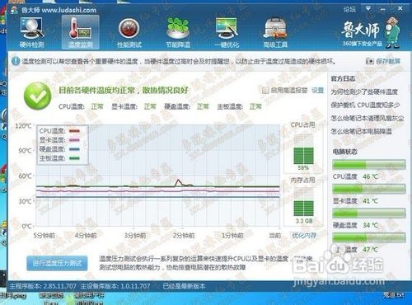Open 怎么给笔记本电脑降温 article
The height and width of the screenshot is (305, 412).
click(361, 131)
